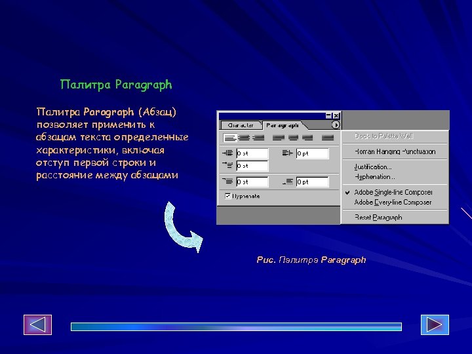Click the caption 'Рис. Палитра Paragraph'
This screenshot has width=472, height=354.
311,260
